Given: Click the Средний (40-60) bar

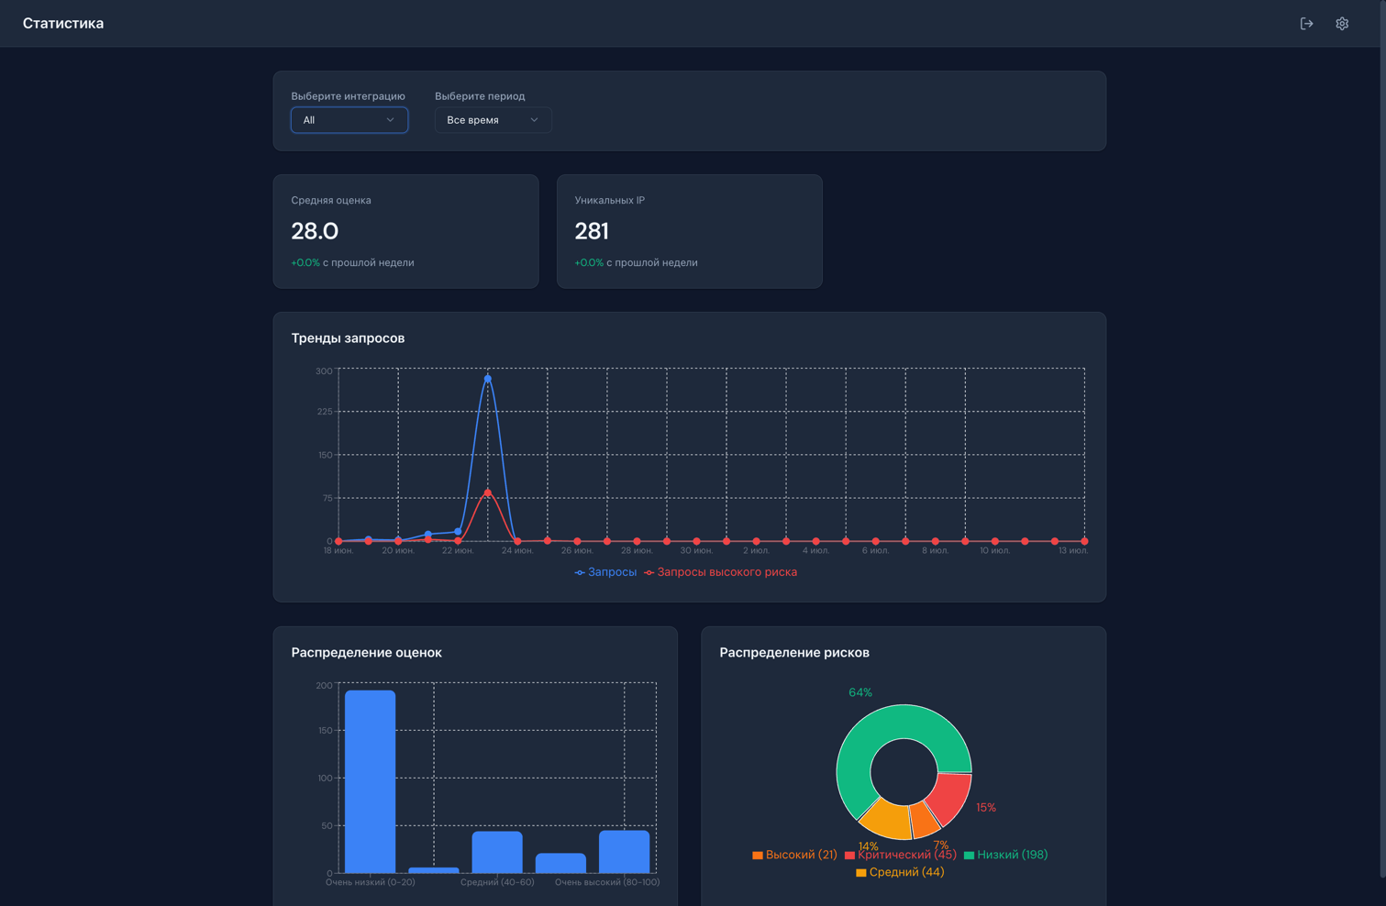Looking at the screenshot, I should point(497,852).
